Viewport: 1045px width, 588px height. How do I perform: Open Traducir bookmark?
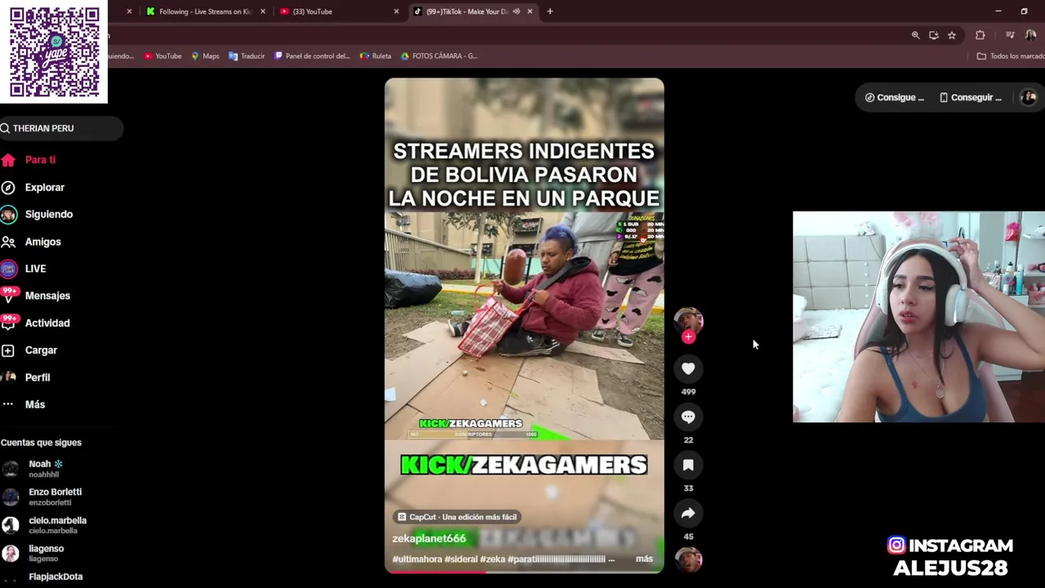pos(247,56)
